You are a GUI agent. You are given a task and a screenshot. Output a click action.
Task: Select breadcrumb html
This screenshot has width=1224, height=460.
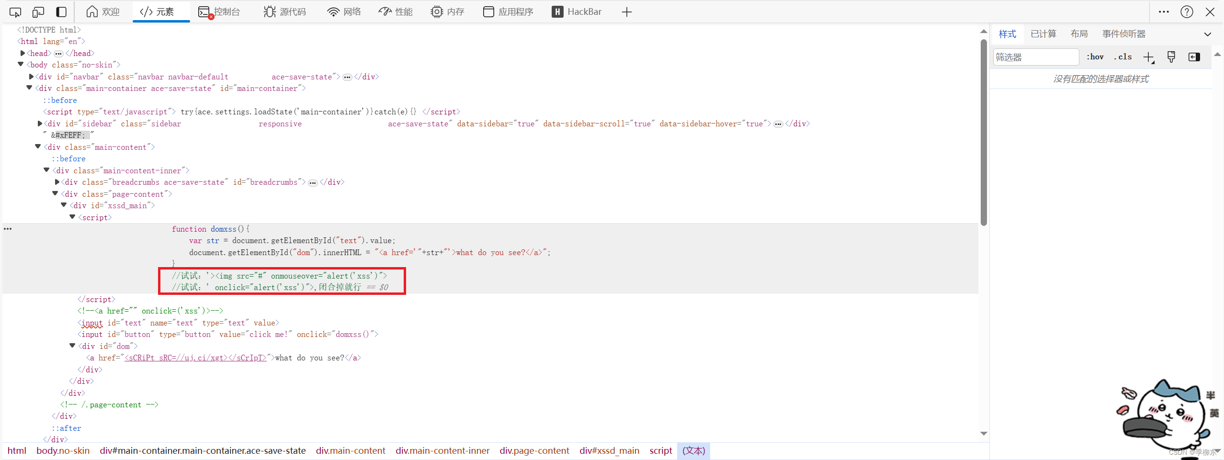coord(17,451)
